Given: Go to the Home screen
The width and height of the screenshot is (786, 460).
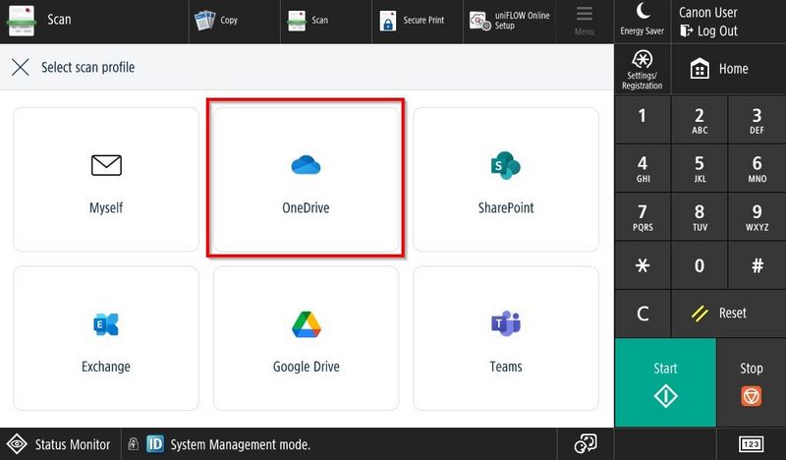Looking at the screenshot, I should (720, 69).
